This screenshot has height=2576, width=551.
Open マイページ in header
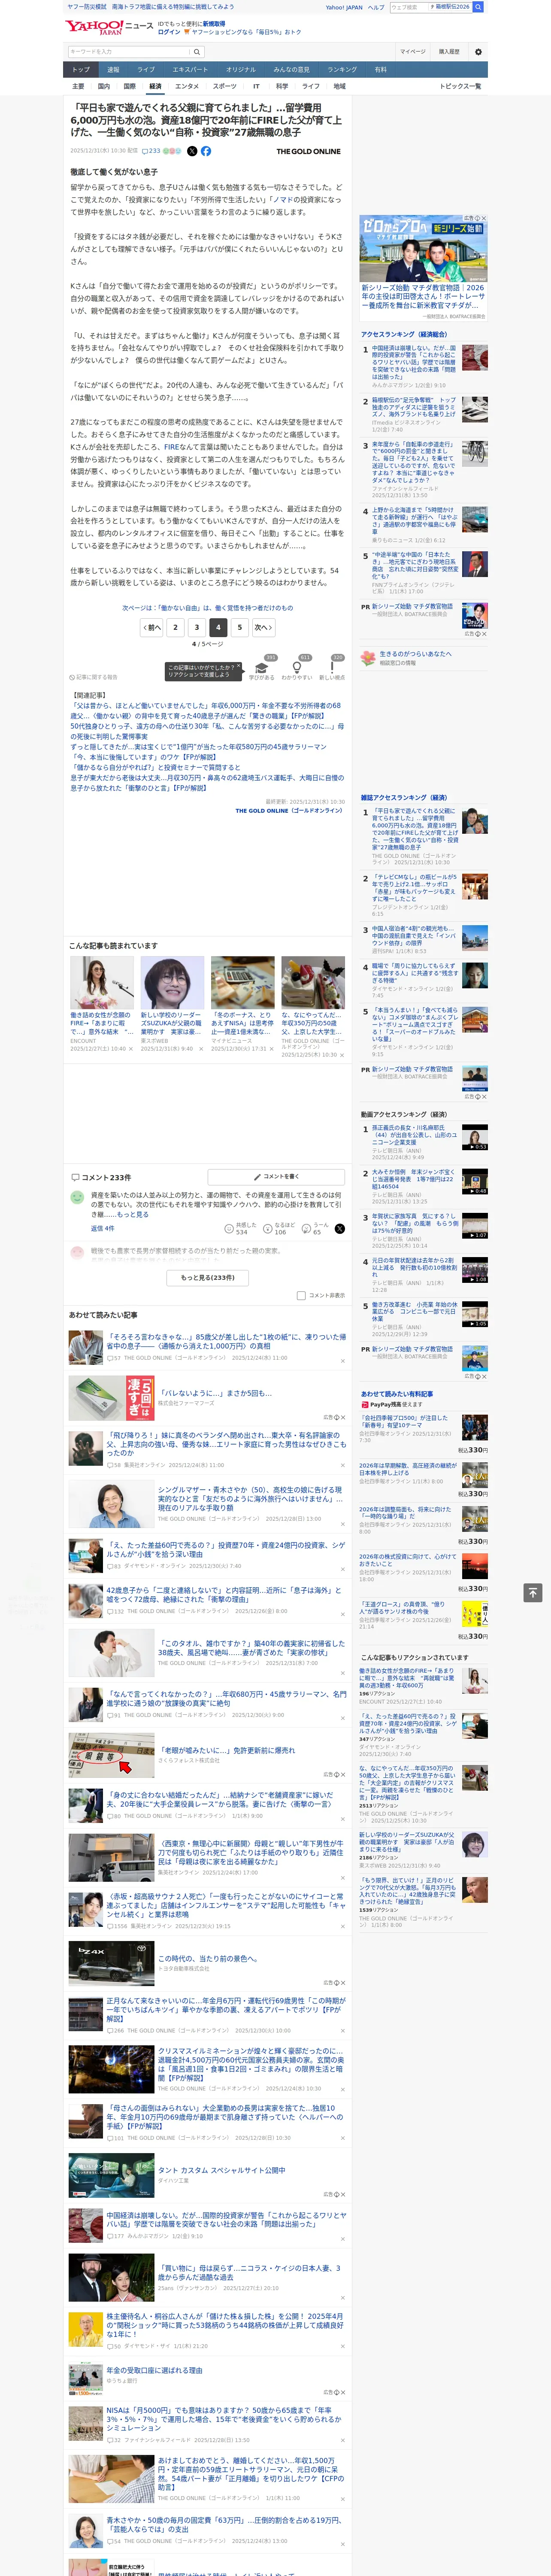[412, 51]
